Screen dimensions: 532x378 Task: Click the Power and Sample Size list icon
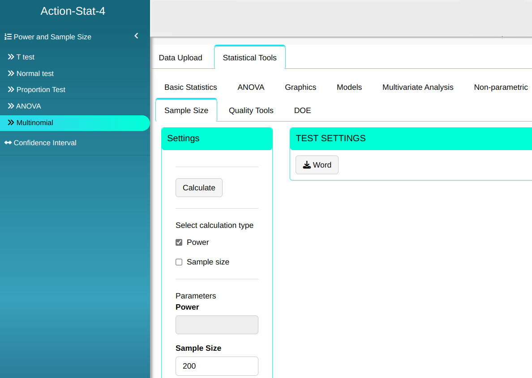pyautogui.click(x=8, y=37)
